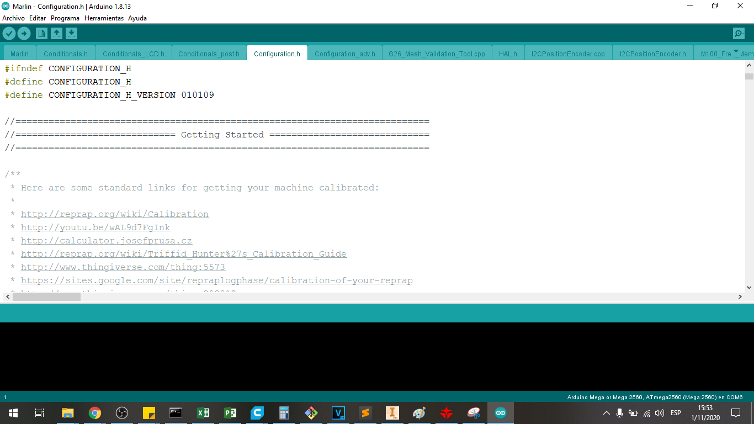
Task: Open the Windows notification center icon
Action: (736, 413)
